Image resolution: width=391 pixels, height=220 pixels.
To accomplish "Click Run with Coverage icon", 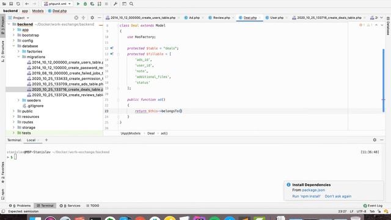I will coord(92,4).
